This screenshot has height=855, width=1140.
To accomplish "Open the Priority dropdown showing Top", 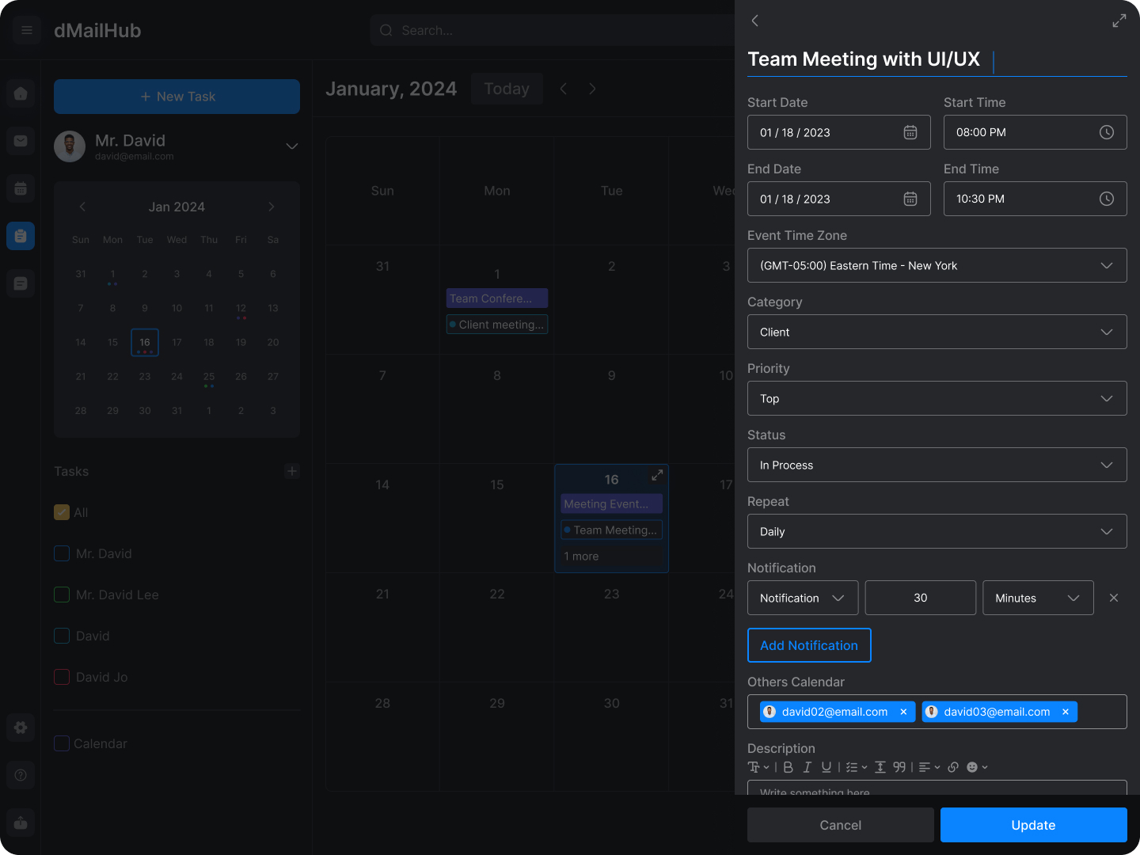I will (x=937, y=398).
